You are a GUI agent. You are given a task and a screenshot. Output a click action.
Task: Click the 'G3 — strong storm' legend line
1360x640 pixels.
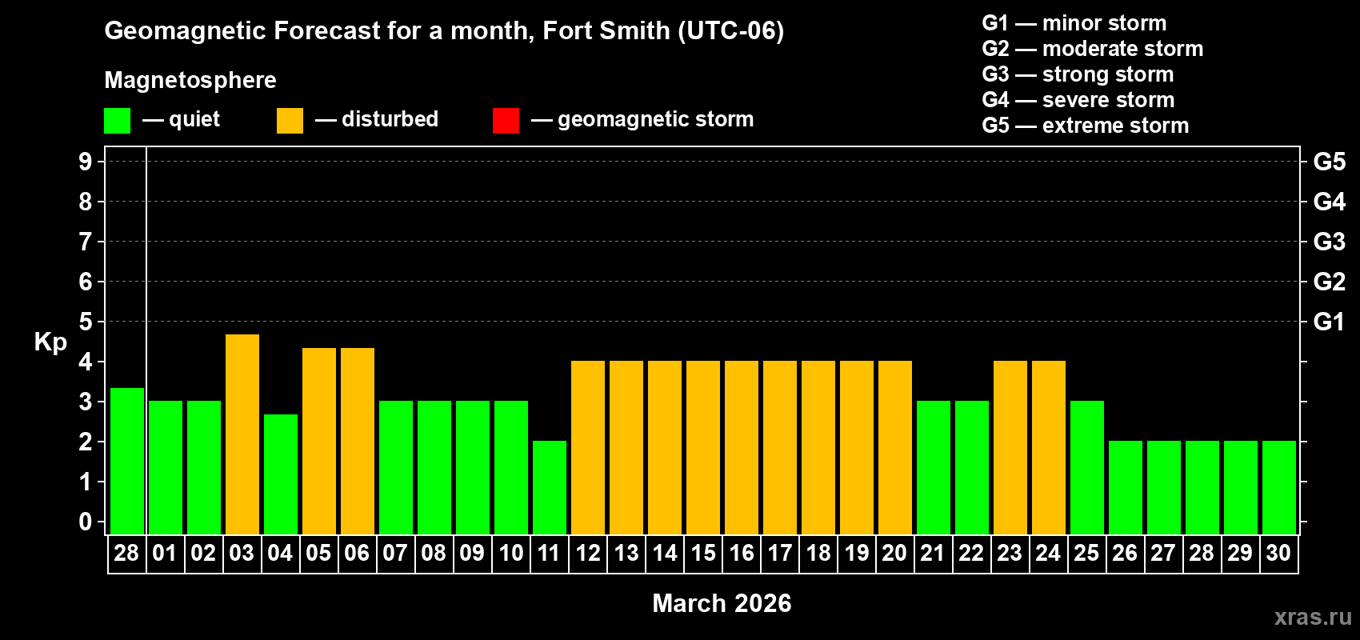1078,74
